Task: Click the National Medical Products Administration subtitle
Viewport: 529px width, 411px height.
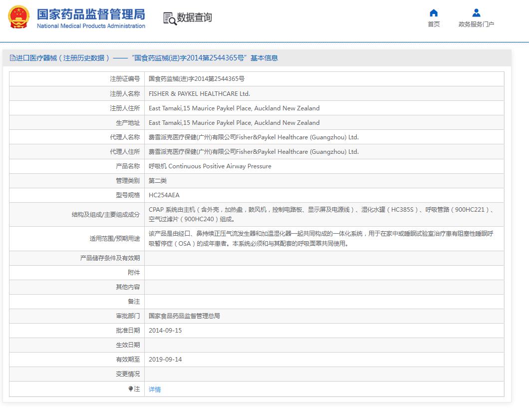Action: coord(91,26)
